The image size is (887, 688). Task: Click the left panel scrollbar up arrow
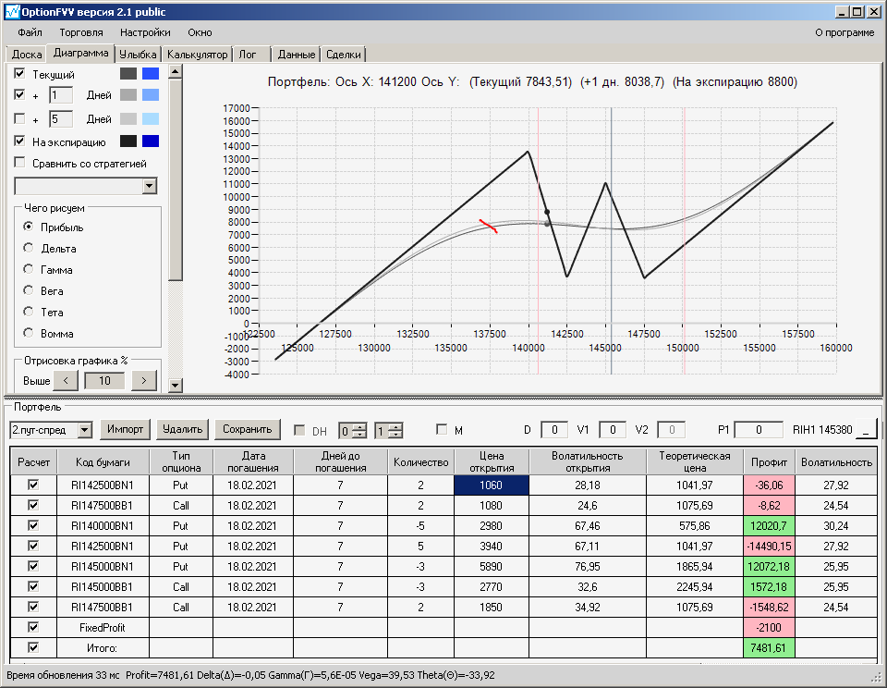pyautogui.click(x=176, y=71)
